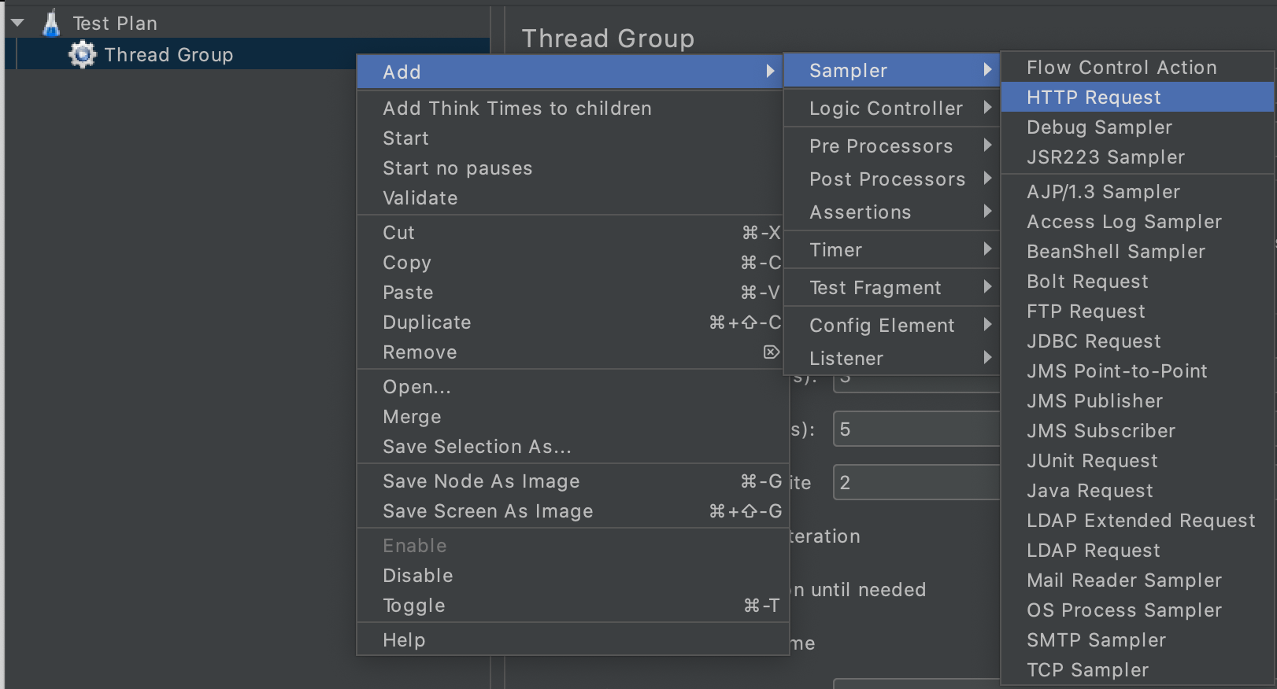Viewport: 1277px width, 689px height.
Task: Open the Timer submenu
Action: [892, 249]
